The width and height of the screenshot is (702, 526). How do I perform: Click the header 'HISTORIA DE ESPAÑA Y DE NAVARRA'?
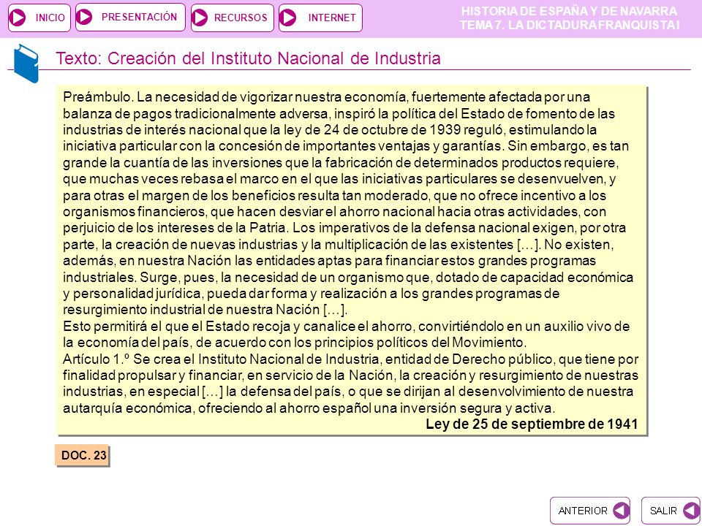(x=569, y=11)
